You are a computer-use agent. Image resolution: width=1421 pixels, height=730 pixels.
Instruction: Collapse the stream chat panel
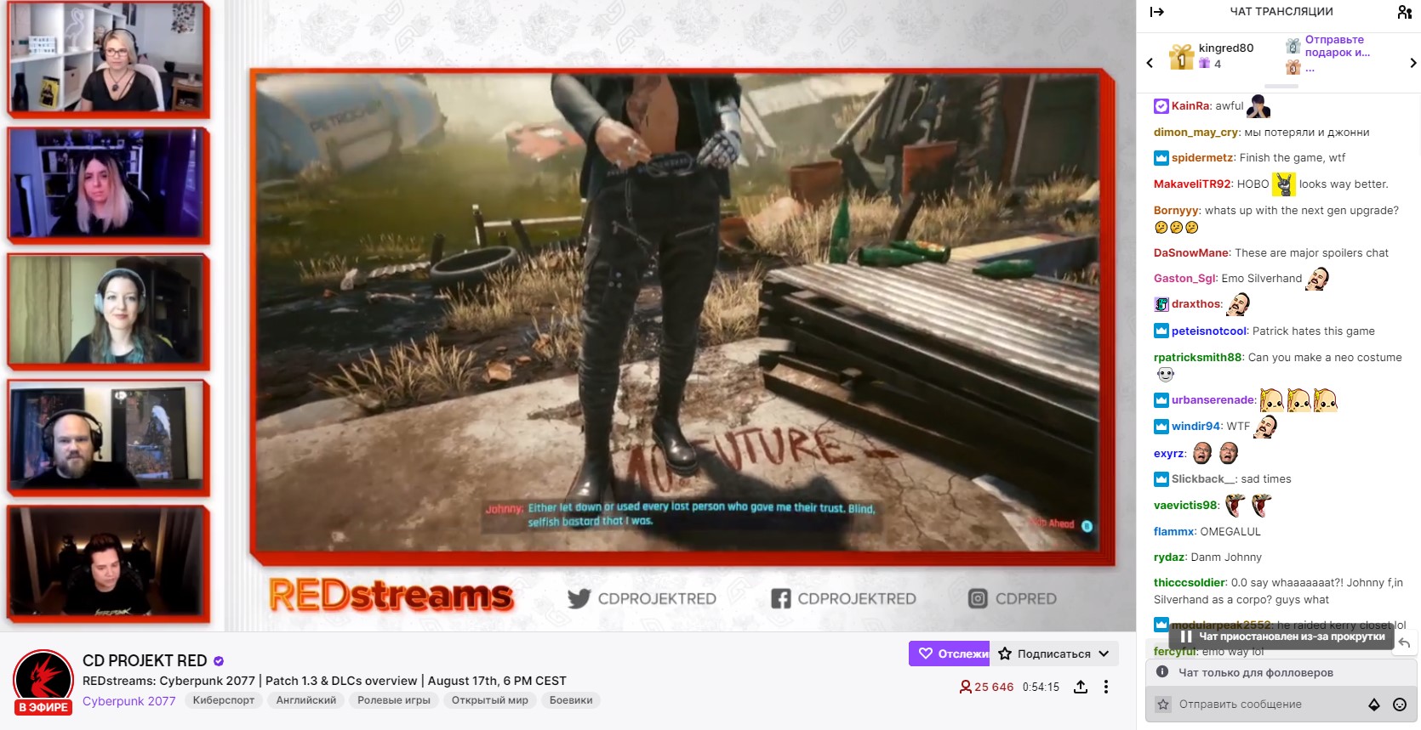click(1156, 12)
